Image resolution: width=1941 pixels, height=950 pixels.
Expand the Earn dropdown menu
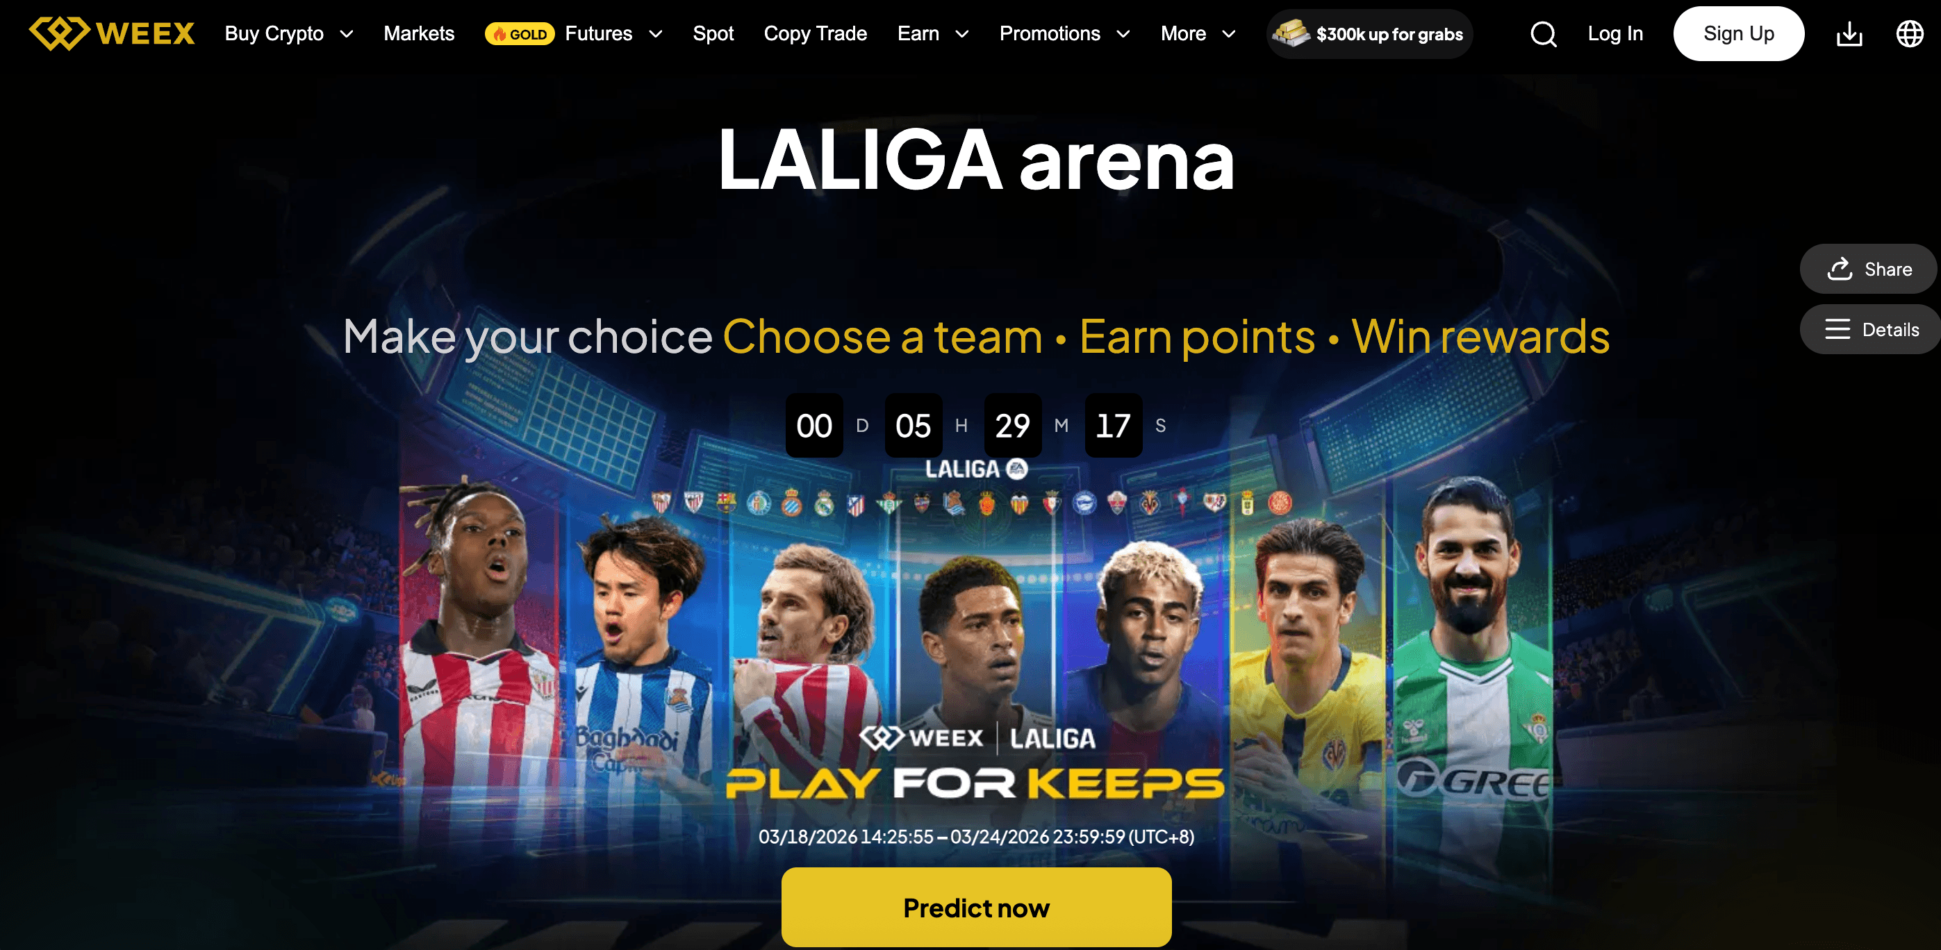point(933,34)
